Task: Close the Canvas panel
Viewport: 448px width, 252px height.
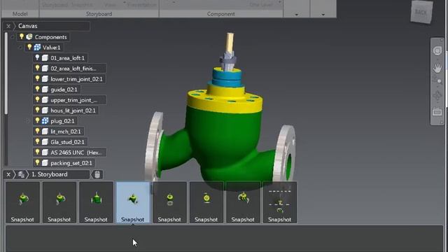Action: pos(8,26)
